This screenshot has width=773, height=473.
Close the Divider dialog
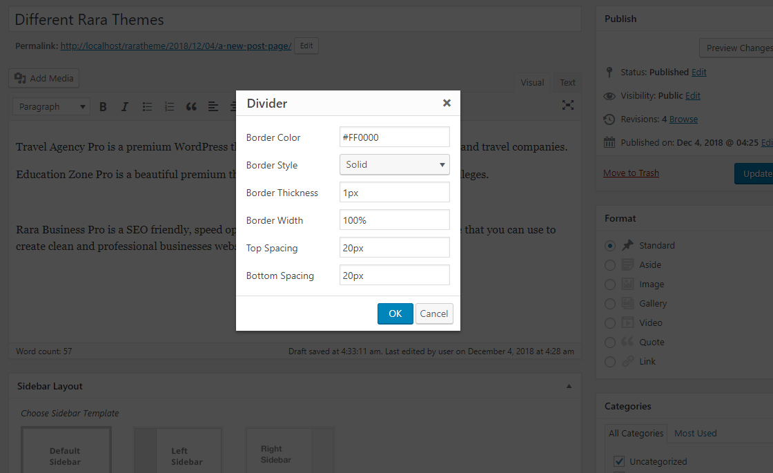[x=447, y=103]
